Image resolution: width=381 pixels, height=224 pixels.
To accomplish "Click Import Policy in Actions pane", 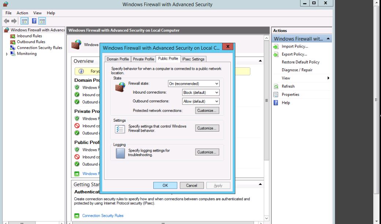I will click(295, 46).
